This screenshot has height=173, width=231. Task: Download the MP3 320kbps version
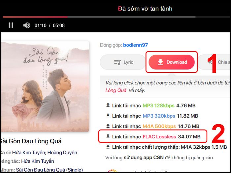pyautogui.click(x=152, y=116)
